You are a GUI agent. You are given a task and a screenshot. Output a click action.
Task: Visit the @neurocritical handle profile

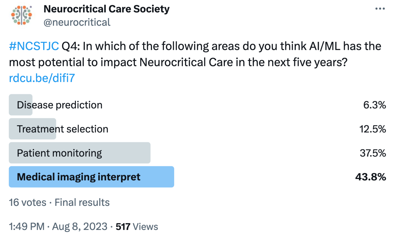pos(77,22)
